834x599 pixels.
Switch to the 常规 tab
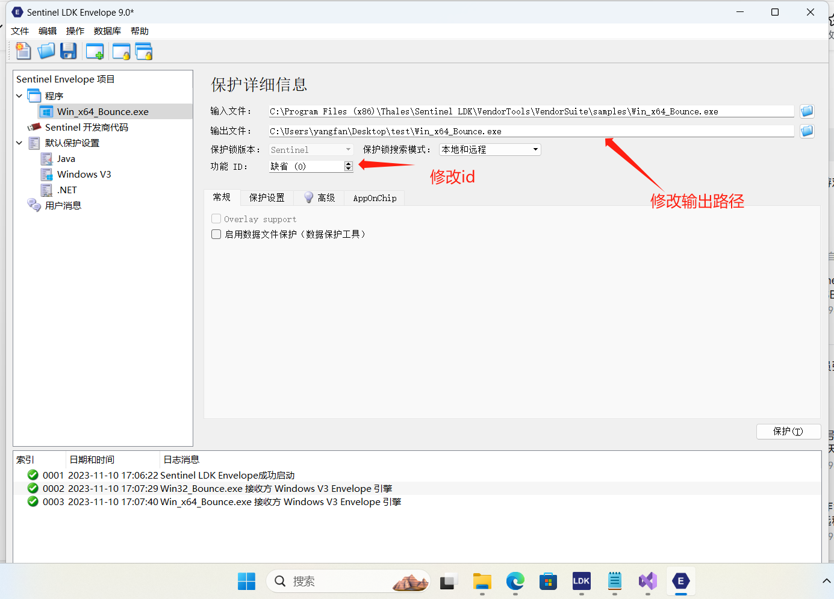pyautogui.click(x=222, y=197)
